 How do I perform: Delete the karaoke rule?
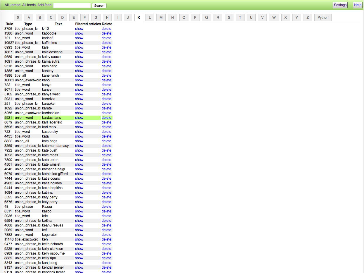106,104
